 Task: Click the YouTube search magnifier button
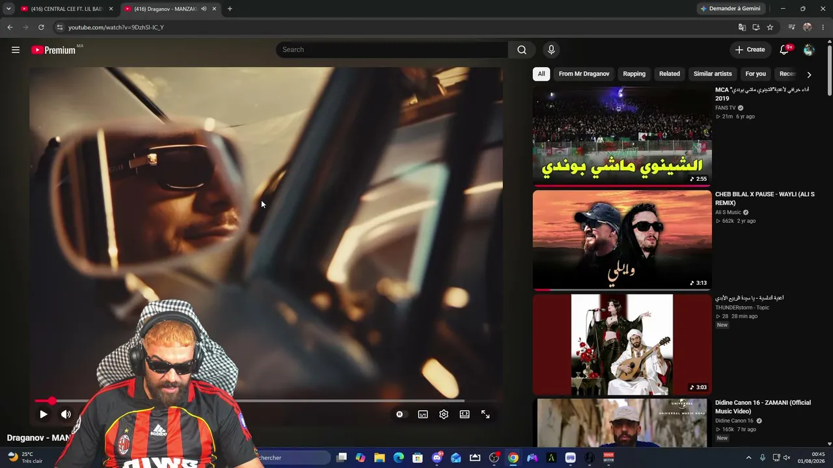522,50
